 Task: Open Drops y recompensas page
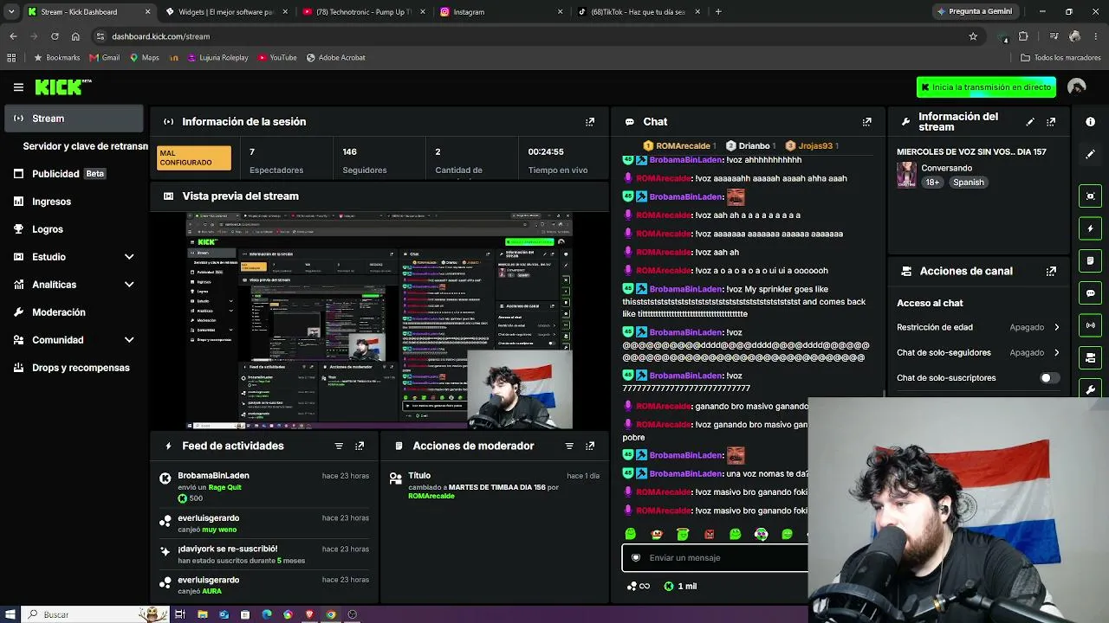tap(75, 368)
